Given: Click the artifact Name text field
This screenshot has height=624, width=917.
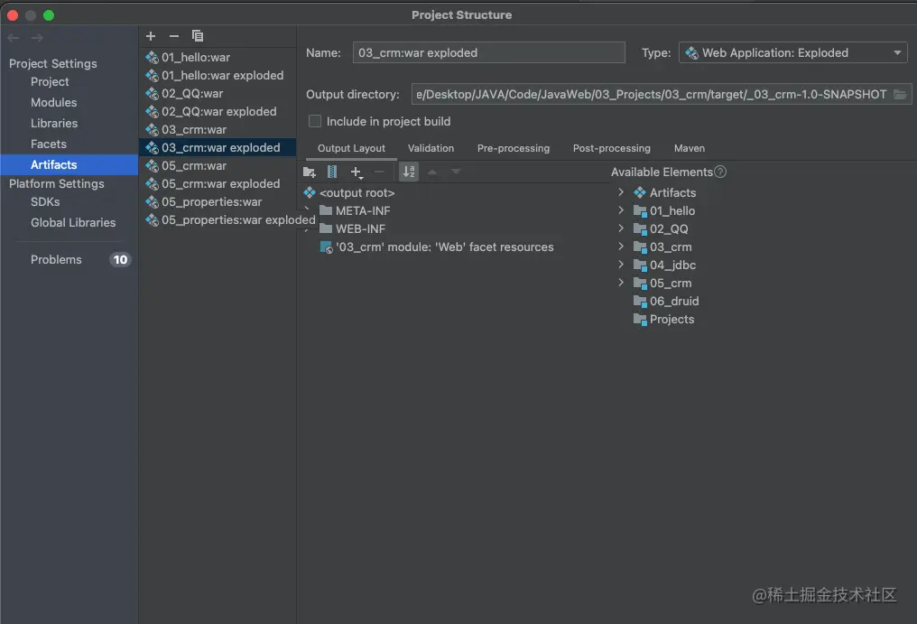Looking at the screenshot, I should [488, 52].
